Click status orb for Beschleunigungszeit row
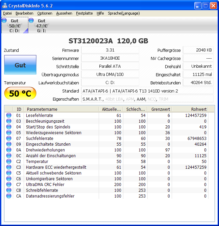 (9, 121)
